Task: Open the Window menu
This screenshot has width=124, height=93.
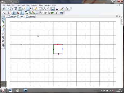Action: tap(48, 5)
